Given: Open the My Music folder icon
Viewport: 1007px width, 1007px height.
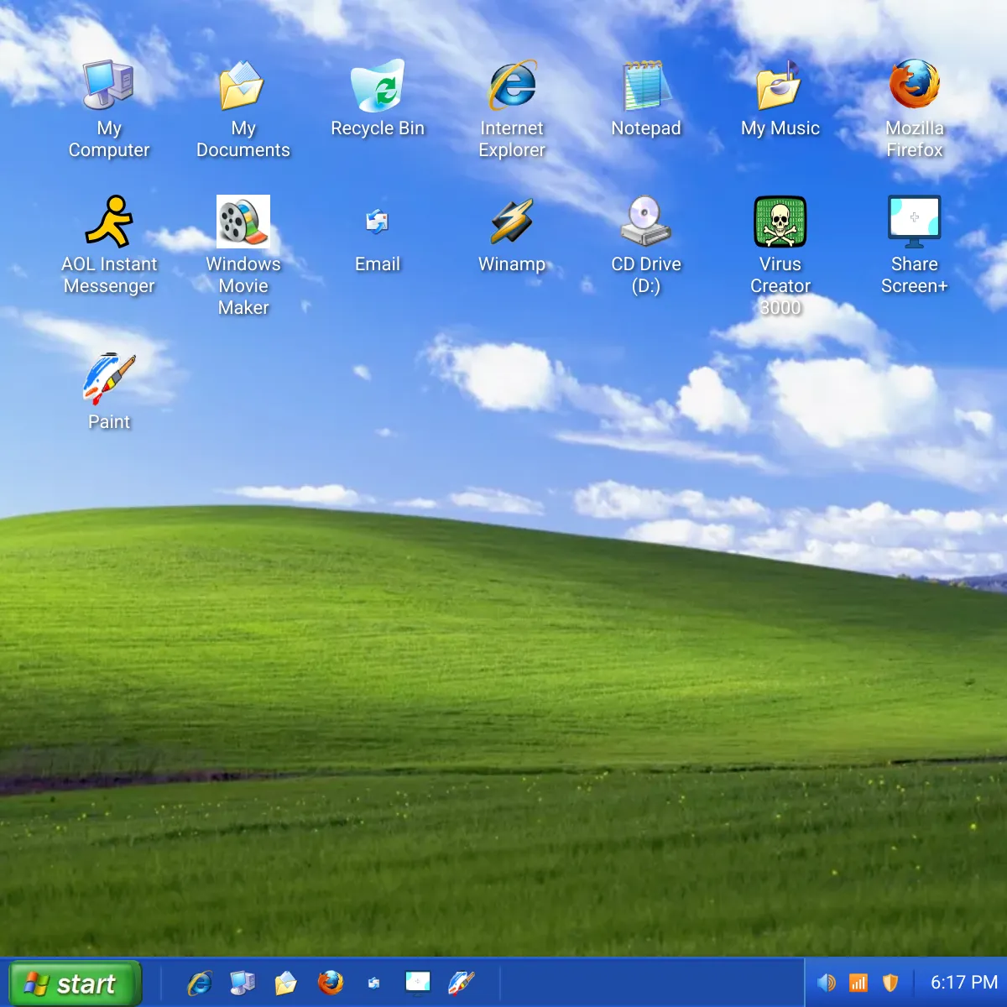Looking at the screenshot, I should coord(780,86).
